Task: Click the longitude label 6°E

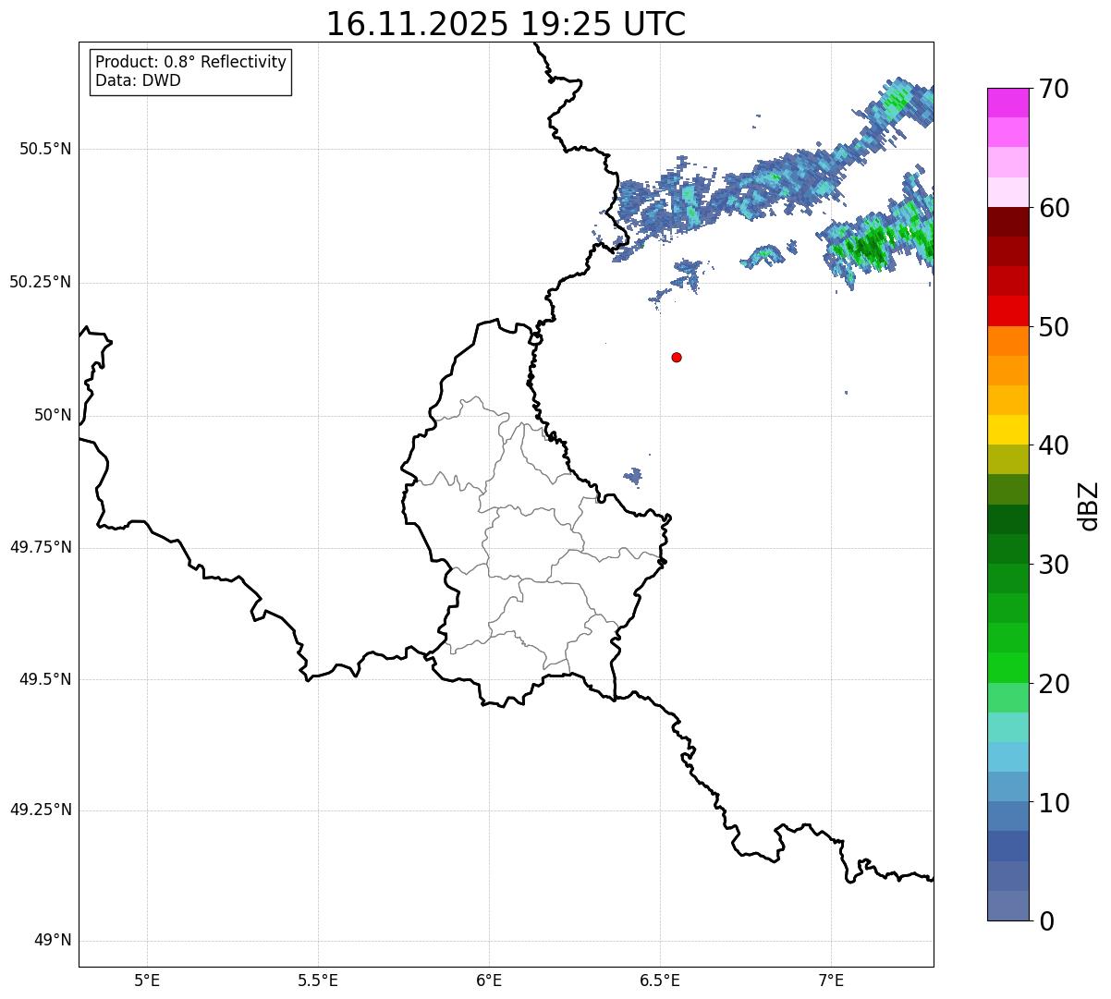Action: click(x=489, y=981)
